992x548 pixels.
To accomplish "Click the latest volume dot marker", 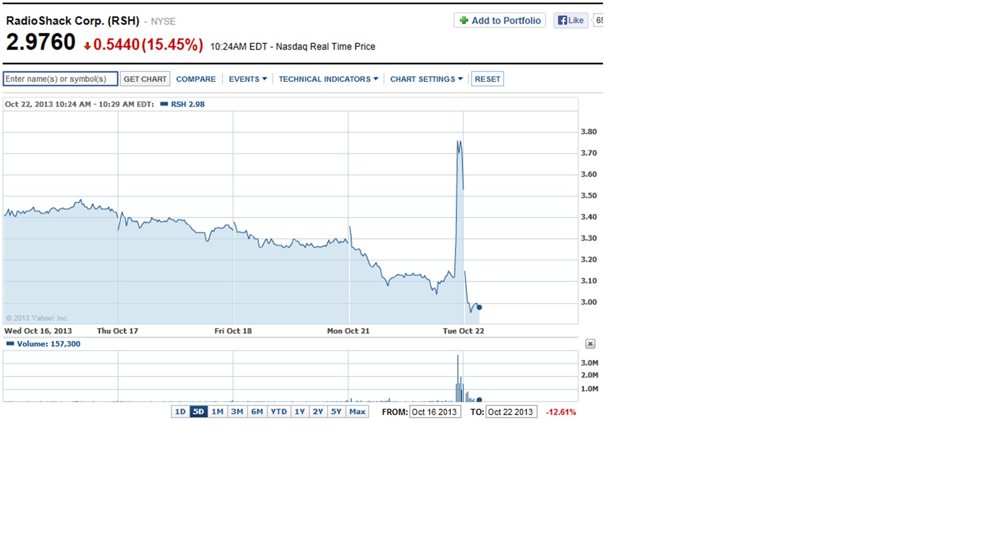I will pyautogui.click(x=479, y=399).
